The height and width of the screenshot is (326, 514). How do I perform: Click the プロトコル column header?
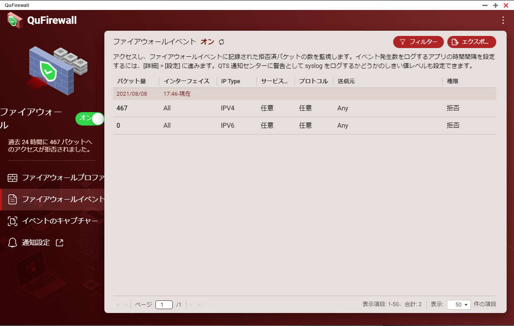point(314,81)
